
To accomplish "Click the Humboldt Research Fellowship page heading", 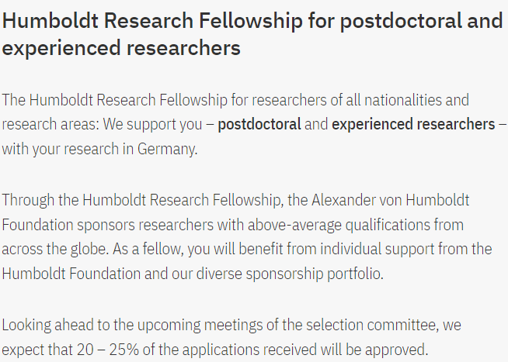I will click(x=252, y=34).
